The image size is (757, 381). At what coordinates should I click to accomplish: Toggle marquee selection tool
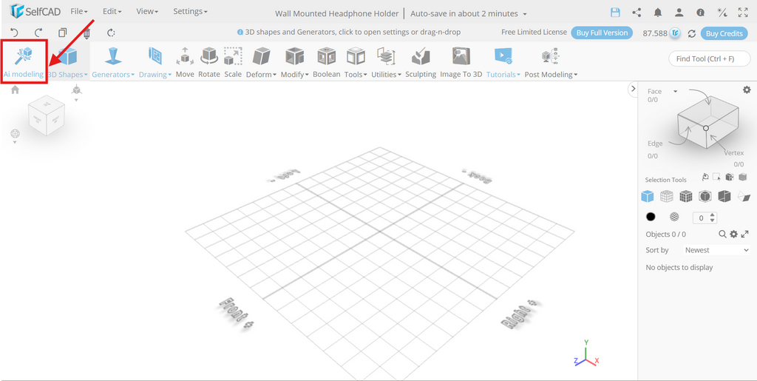click(x=717, y=178)
